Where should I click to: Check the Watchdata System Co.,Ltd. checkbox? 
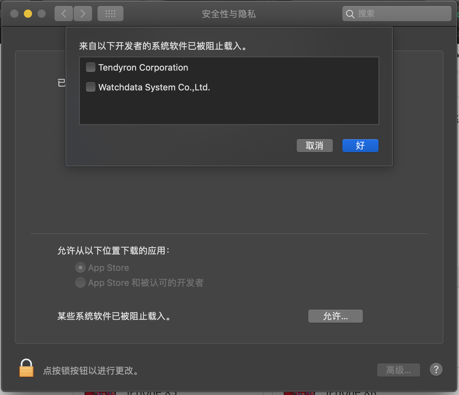91,87
